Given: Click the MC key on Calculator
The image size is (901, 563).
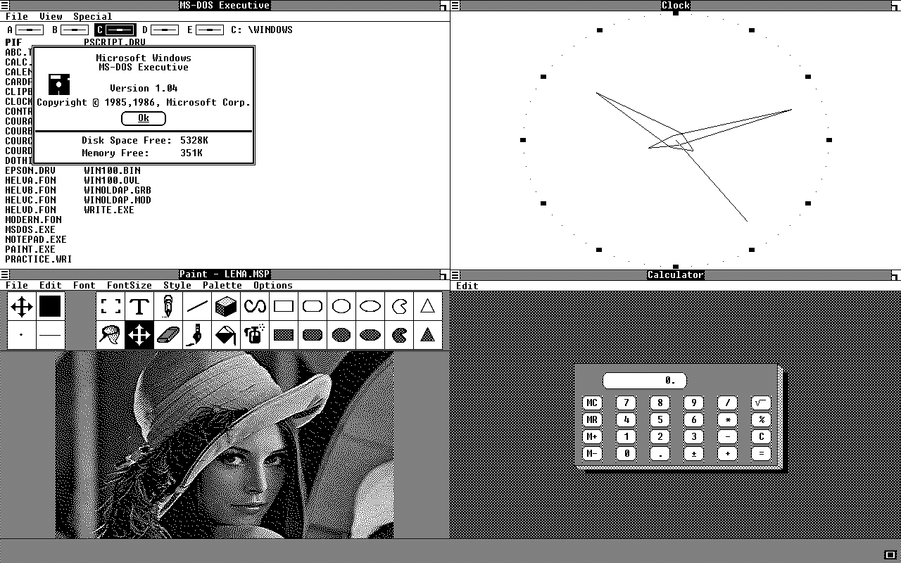Looking at the screenshot, I should tap(592, 403).
